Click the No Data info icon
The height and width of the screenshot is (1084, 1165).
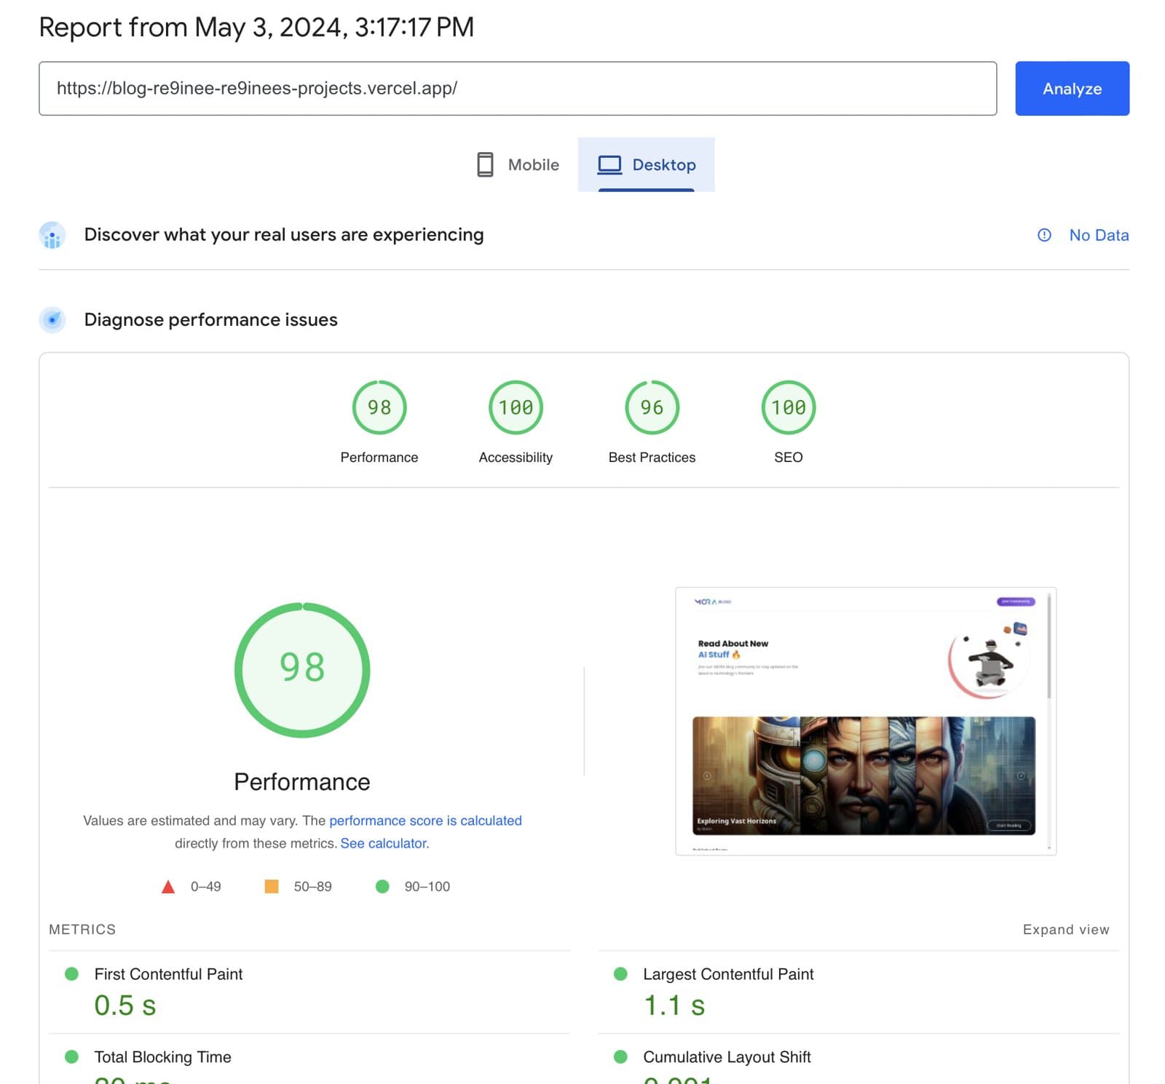coord(1044,235)
